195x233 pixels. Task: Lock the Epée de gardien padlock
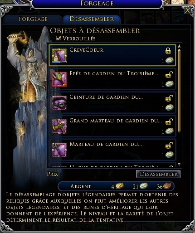pyautogui.click(x=169, y=74)
